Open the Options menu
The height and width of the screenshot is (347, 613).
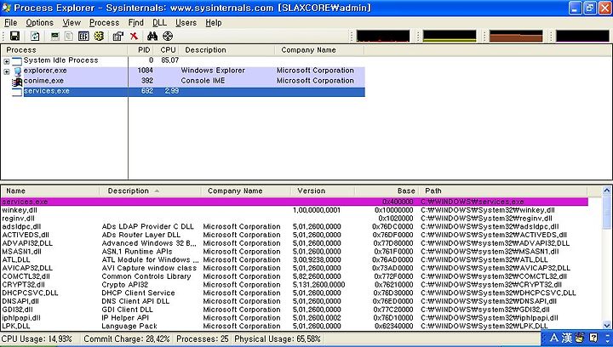tap(39, 23)
